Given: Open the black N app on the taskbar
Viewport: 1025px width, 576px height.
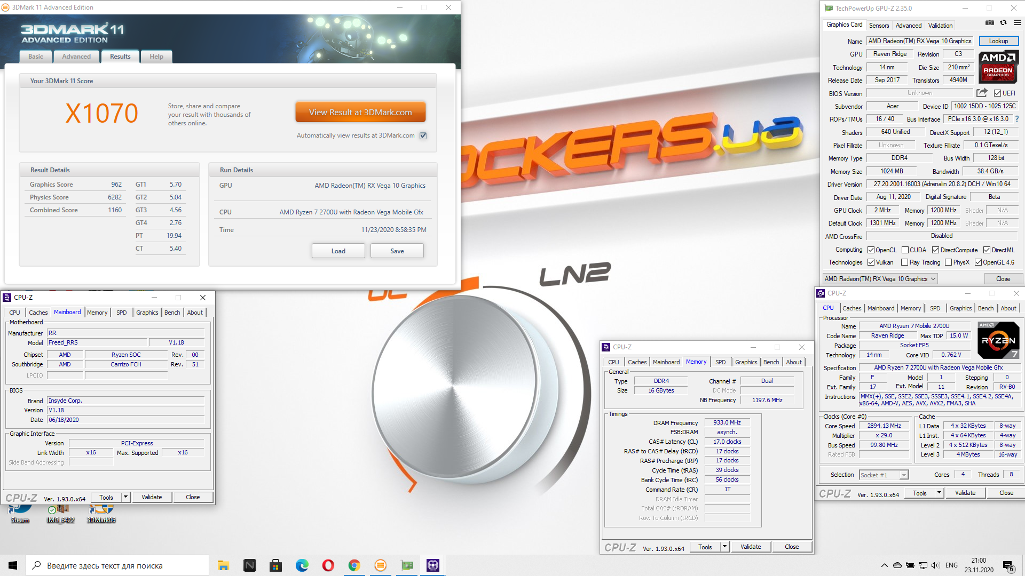Looking at the screenshot, I should (x=249, y=565).
